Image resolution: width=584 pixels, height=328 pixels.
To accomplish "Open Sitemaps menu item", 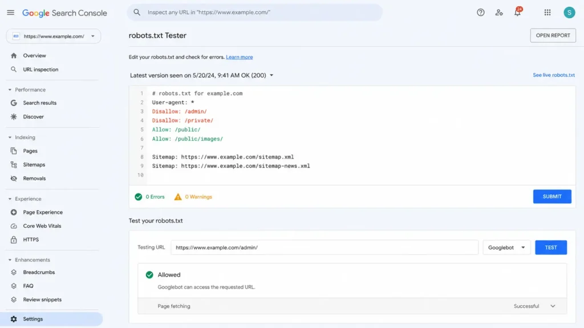I will (x=34, y=165).
